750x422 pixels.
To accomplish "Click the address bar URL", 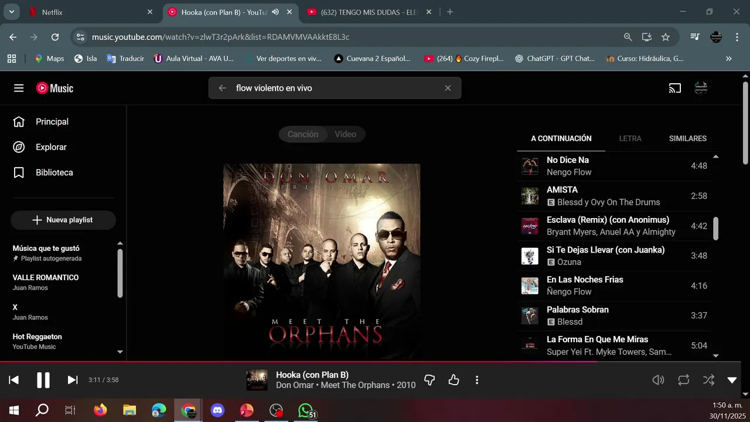I will coord(220,37).
